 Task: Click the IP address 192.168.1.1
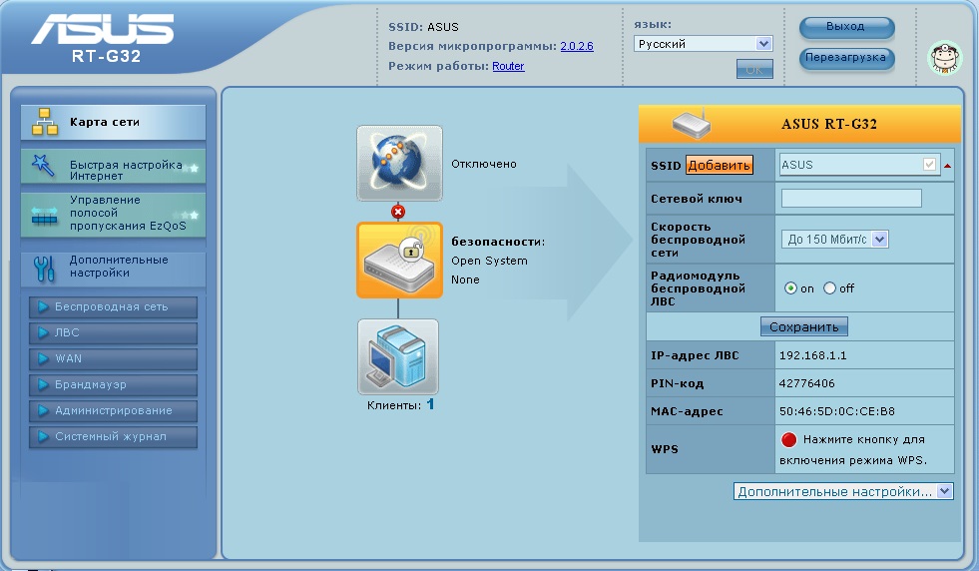coord(813,355)
